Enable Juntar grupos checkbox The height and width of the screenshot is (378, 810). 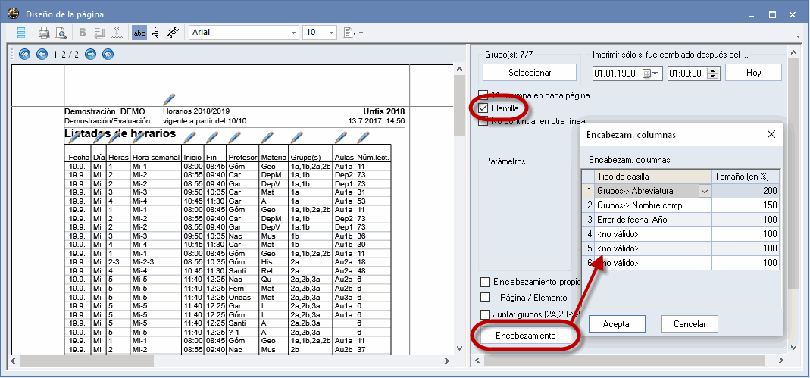(485, 314)
